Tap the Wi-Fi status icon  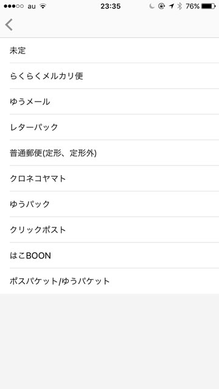click(43, 7)
